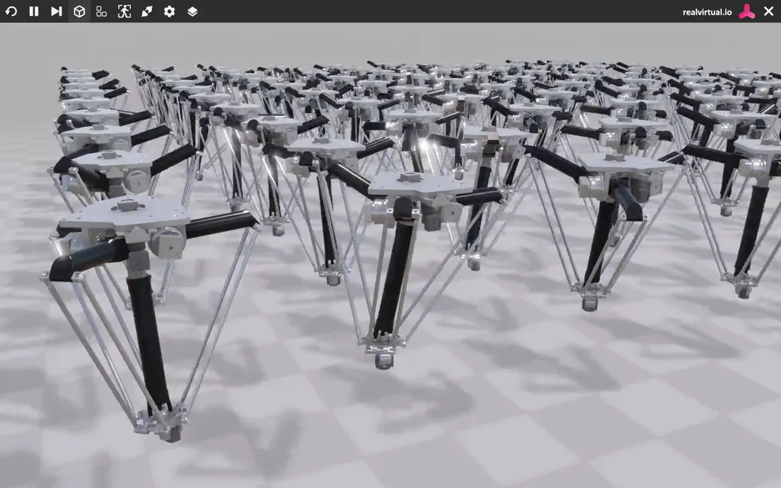Restart the simulation with the reset icon
781x488 pixels.
(11, 11)
